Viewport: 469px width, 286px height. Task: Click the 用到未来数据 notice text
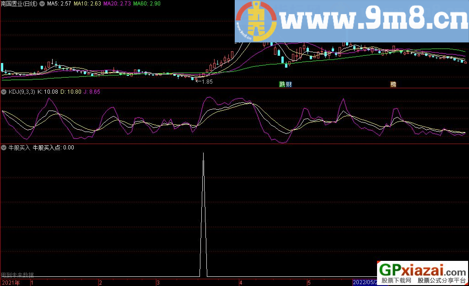tap(17, 275)
